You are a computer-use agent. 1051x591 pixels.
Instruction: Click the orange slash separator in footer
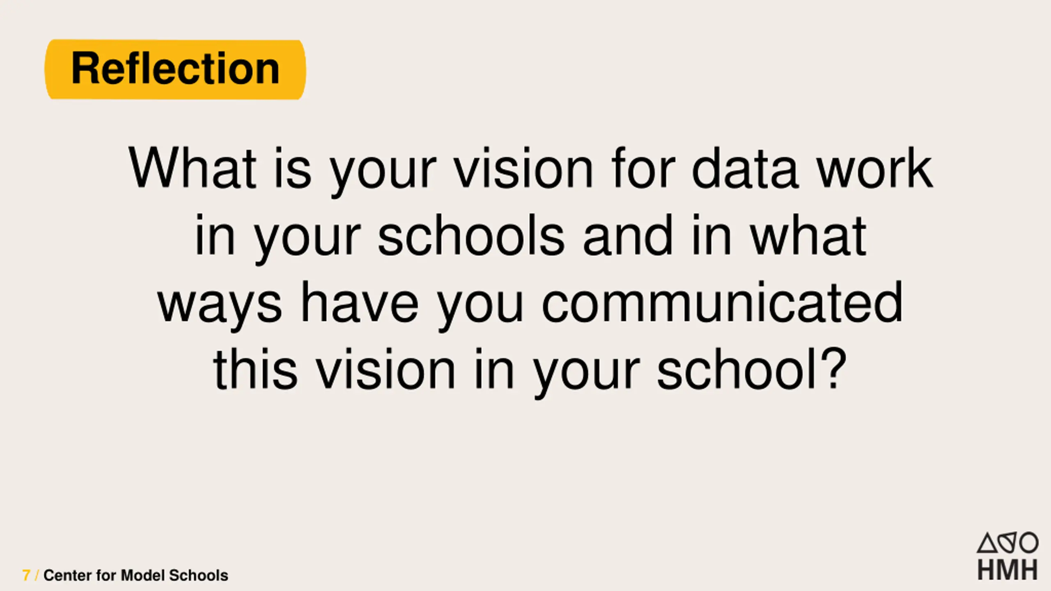[37, 575]
